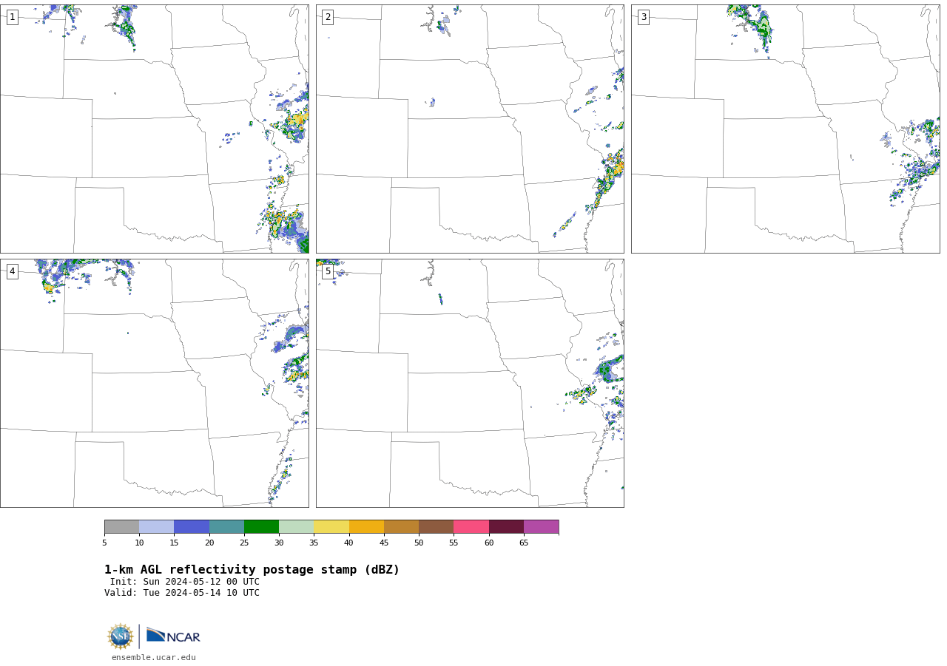Click the colorbar tick label 5
This screenshot has height=666, width=947.
pos(104,543)
